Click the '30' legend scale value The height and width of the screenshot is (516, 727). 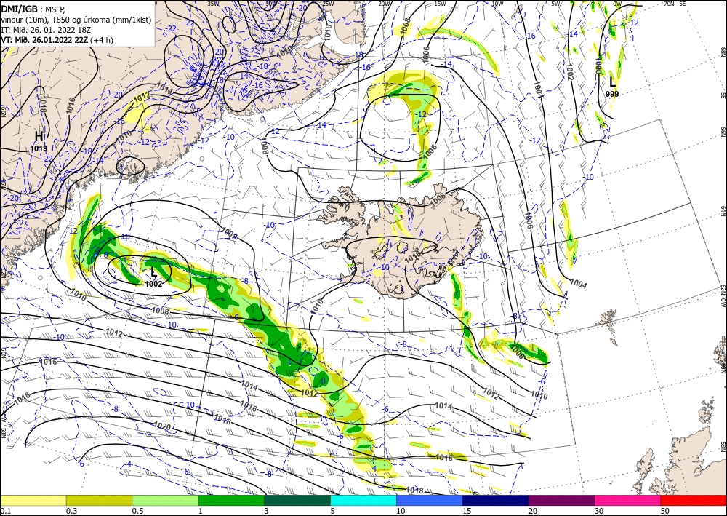coord(598,511)
